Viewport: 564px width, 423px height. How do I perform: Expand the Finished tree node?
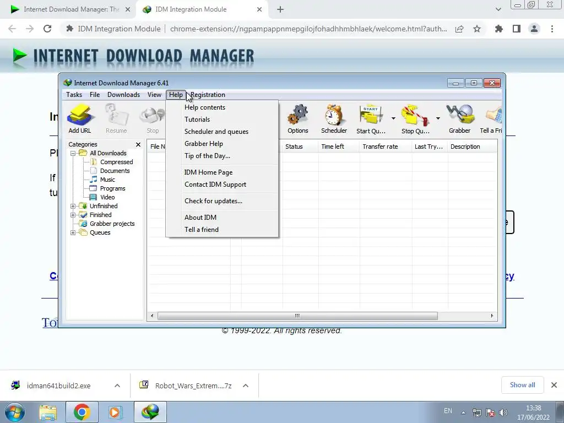[73, 215]
